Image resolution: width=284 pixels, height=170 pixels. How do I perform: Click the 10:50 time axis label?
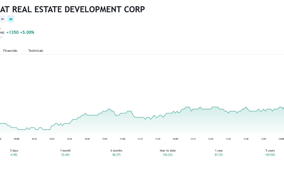pos(105,139)
